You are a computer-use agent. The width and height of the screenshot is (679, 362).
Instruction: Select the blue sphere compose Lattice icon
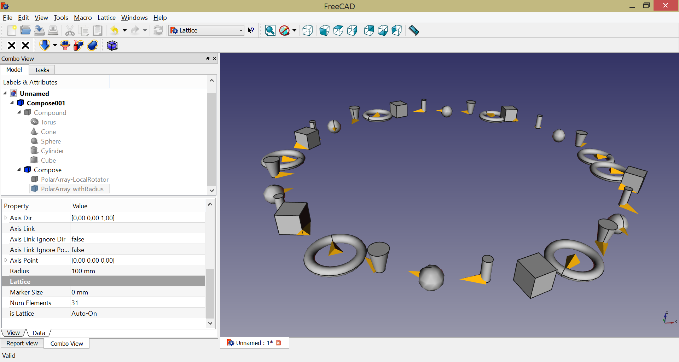[92, 45]
